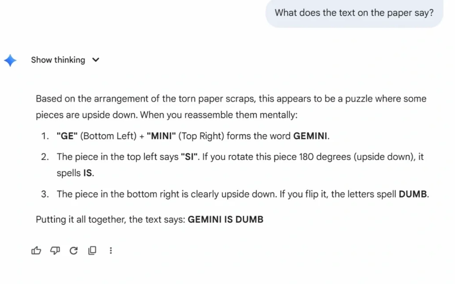The image size is (455, 284).
Task: Click the text What does the paper say
Action: [353, 13]
